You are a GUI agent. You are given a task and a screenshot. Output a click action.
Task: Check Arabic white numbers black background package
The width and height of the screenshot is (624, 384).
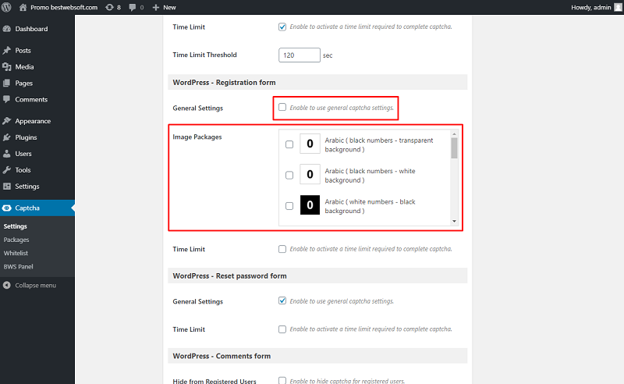(x=289, y=205)
